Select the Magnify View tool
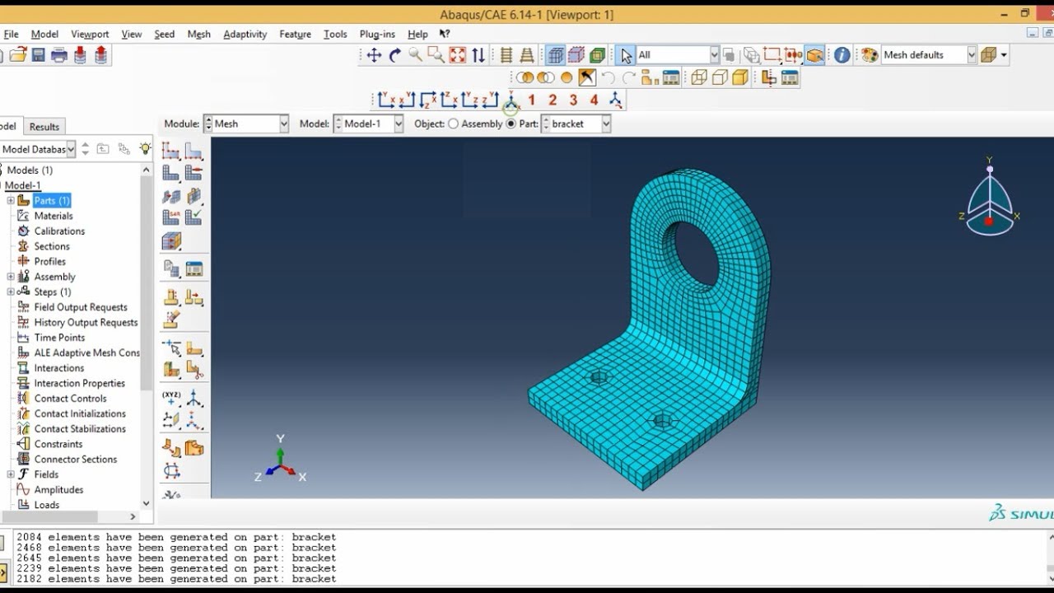This screenshot has height=593, width=1054. [415, 55]
